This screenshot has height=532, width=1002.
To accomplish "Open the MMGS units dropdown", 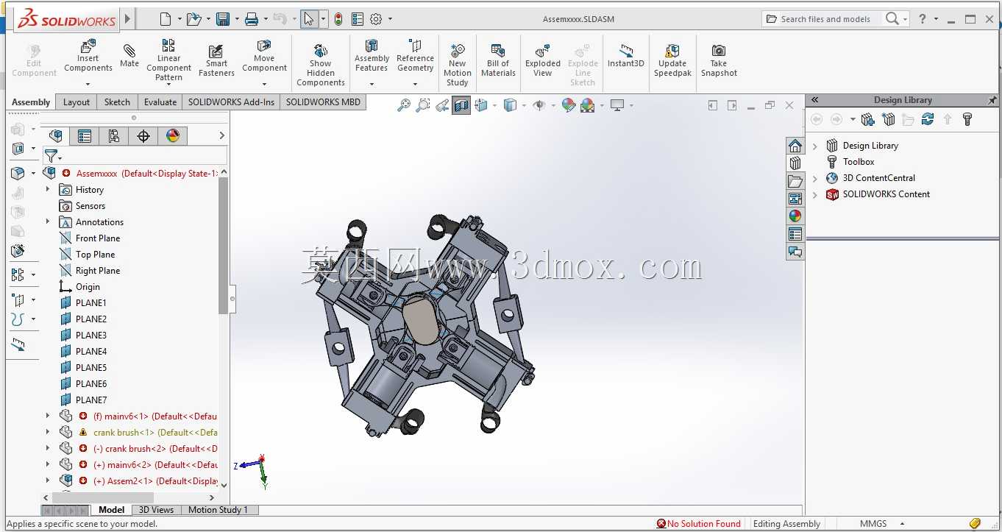I will tap(904, 524).
